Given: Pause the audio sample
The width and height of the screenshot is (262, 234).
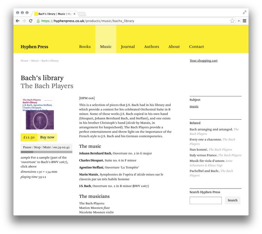Looking at the screenshot, I should tap(27, 147).
